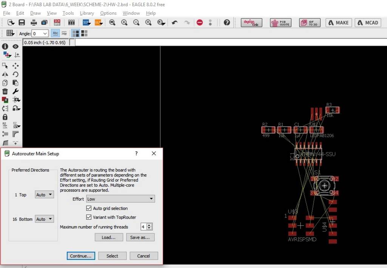Open the View menu

52,13
